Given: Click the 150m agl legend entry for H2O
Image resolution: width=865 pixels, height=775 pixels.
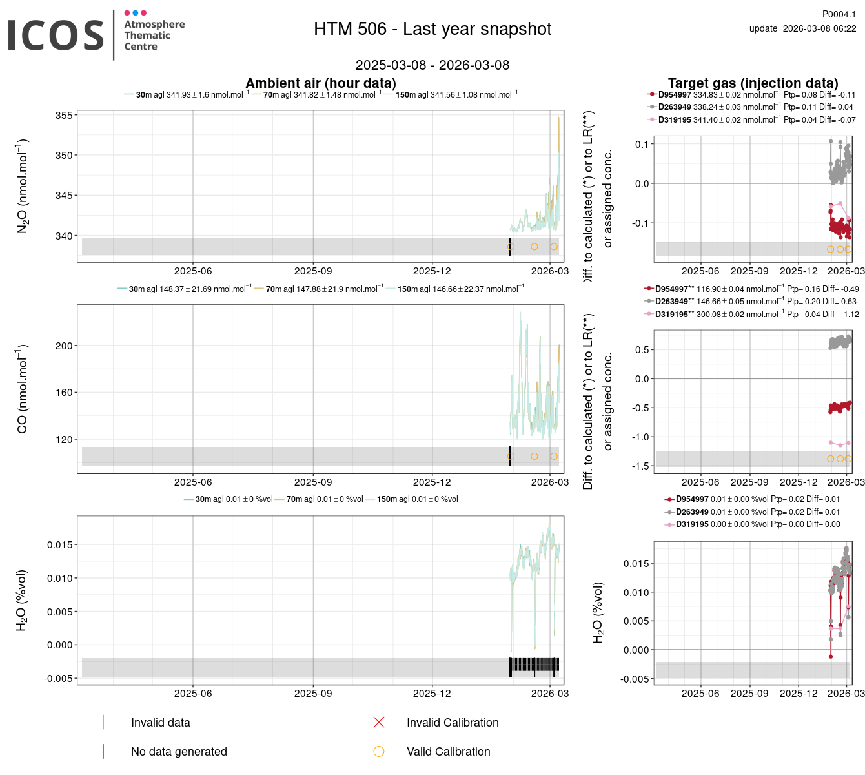Looking at the screenshot, I should (417, 499).
